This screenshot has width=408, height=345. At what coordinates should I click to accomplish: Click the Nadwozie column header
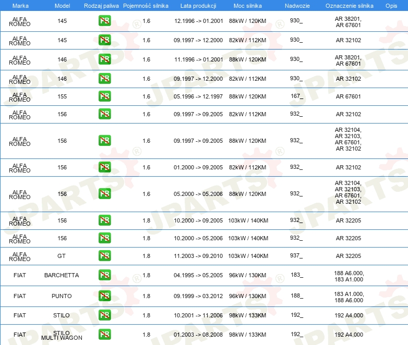297,6
